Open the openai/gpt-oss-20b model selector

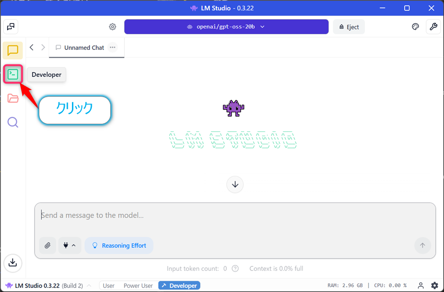tap(226, 27)
